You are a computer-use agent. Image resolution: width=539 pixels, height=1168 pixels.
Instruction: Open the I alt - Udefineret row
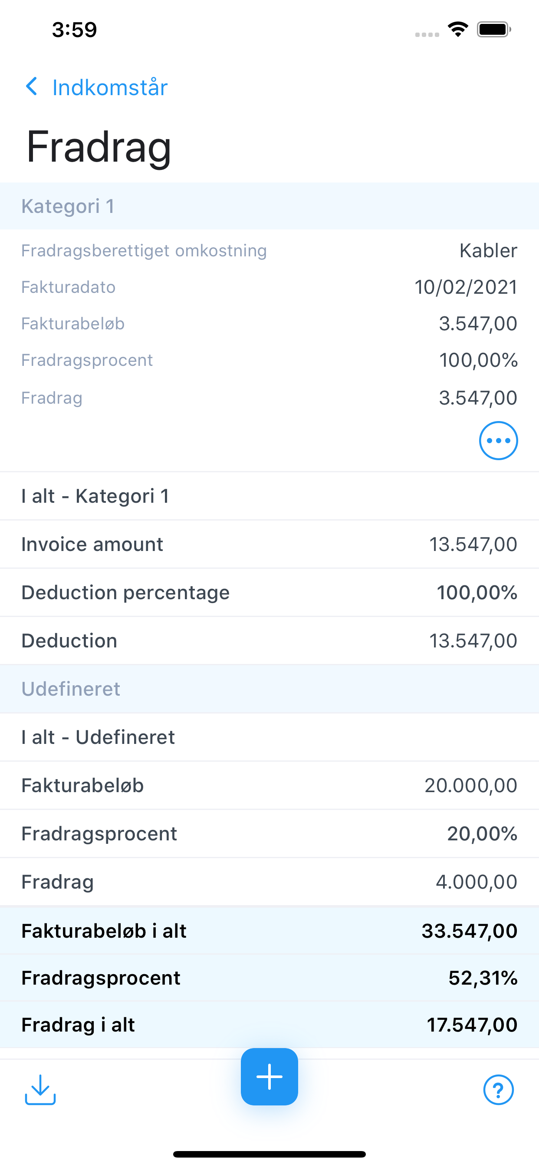269,737
